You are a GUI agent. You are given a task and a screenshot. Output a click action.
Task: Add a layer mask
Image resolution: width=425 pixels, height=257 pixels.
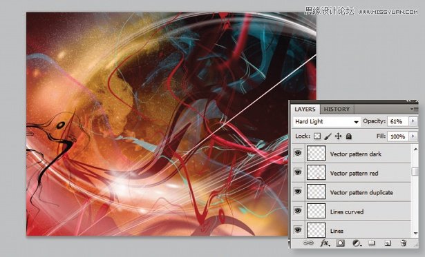coord(340,243)
